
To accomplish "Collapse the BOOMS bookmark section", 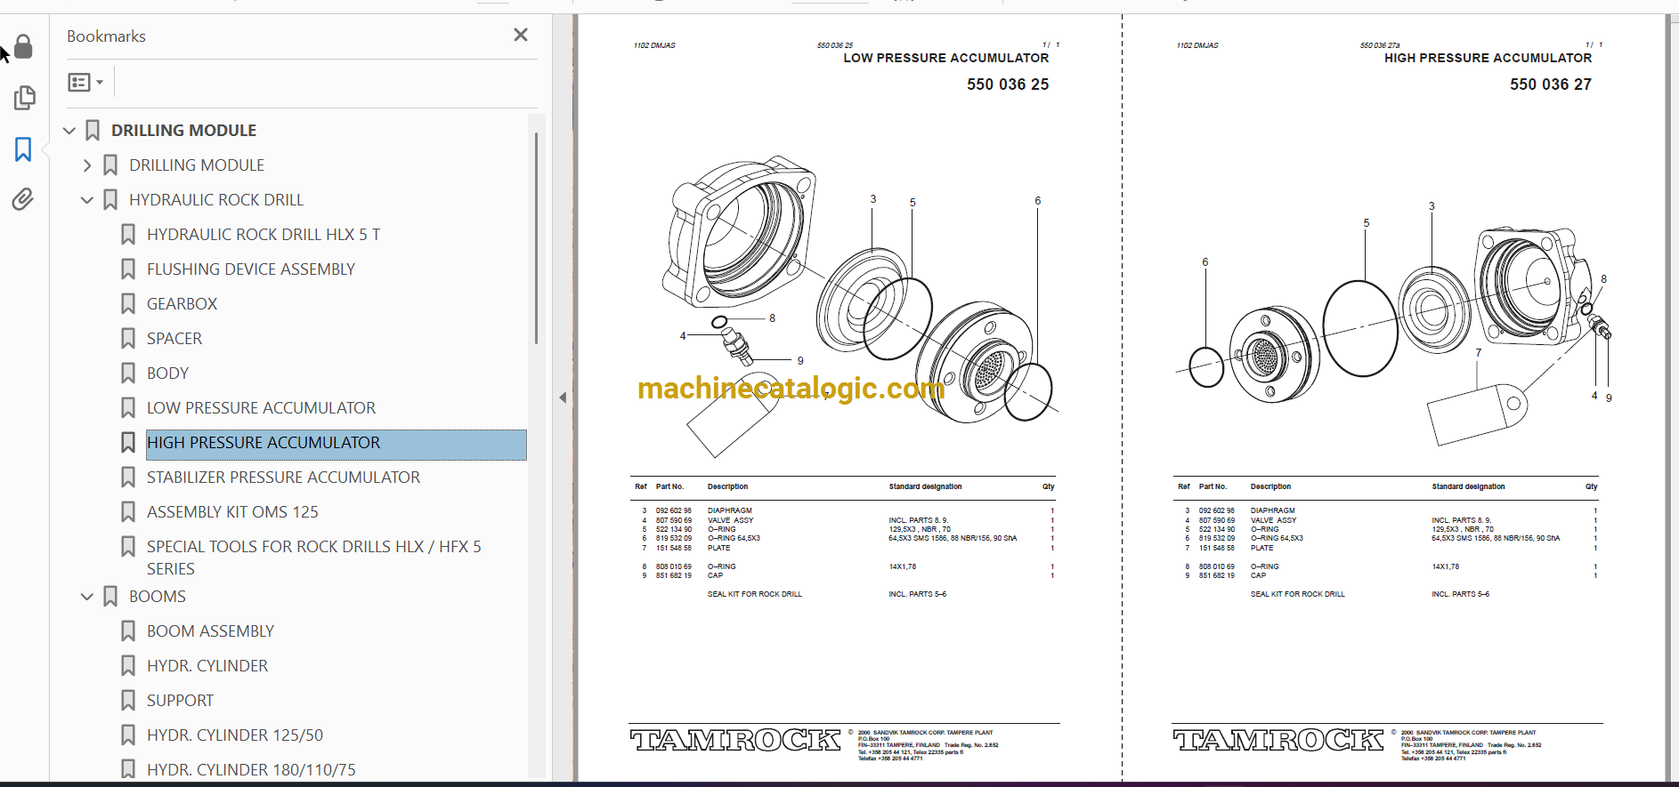I will 87,597.
